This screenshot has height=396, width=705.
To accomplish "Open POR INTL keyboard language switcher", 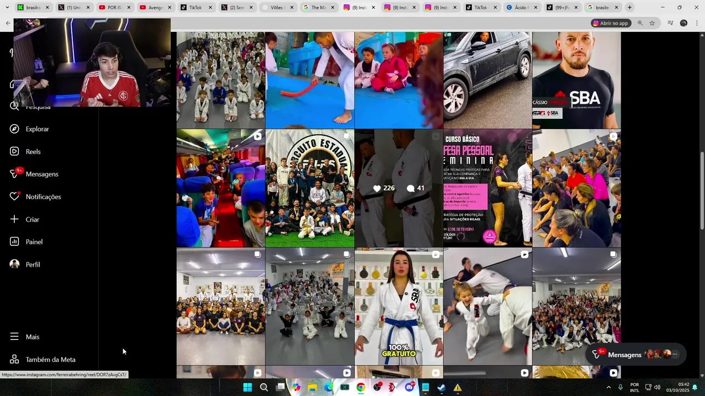I will pyautogui.click(x=634, y=387).
